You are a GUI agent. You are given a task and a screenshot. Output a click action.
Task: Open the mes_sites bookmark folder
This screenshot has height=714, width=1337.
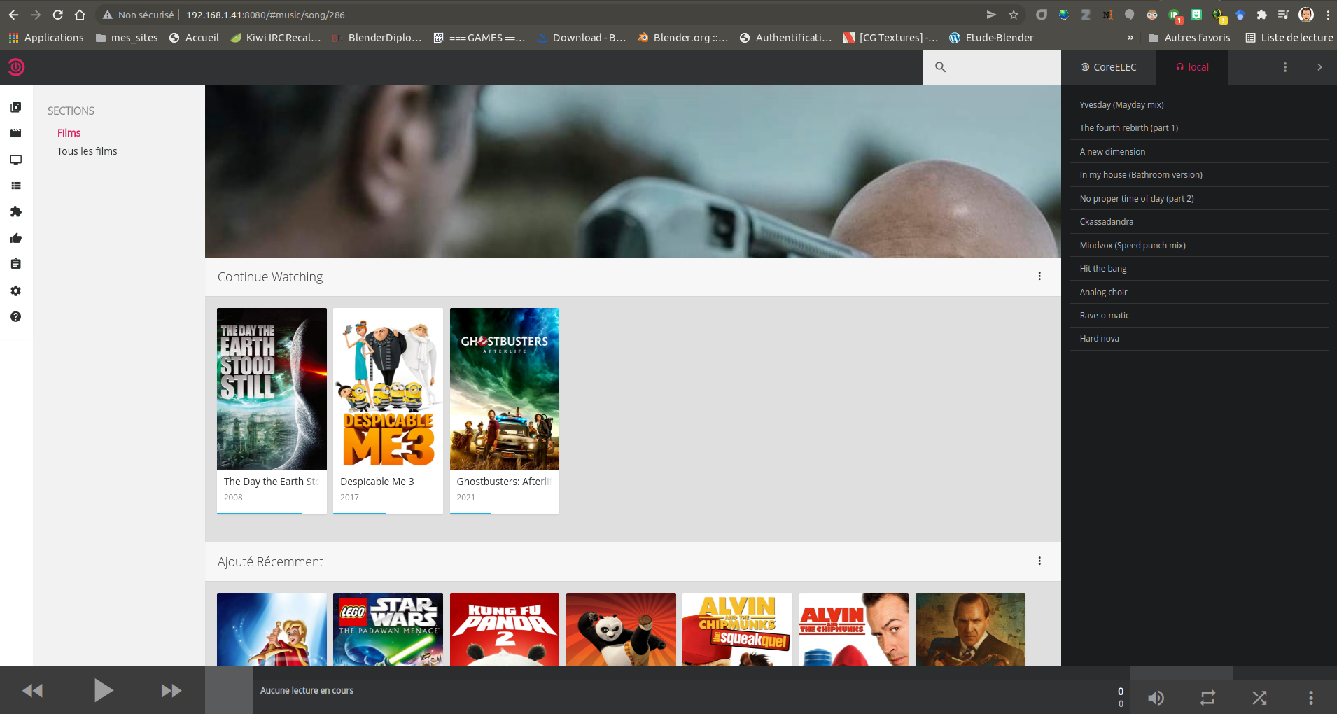[x=127, y=38]
